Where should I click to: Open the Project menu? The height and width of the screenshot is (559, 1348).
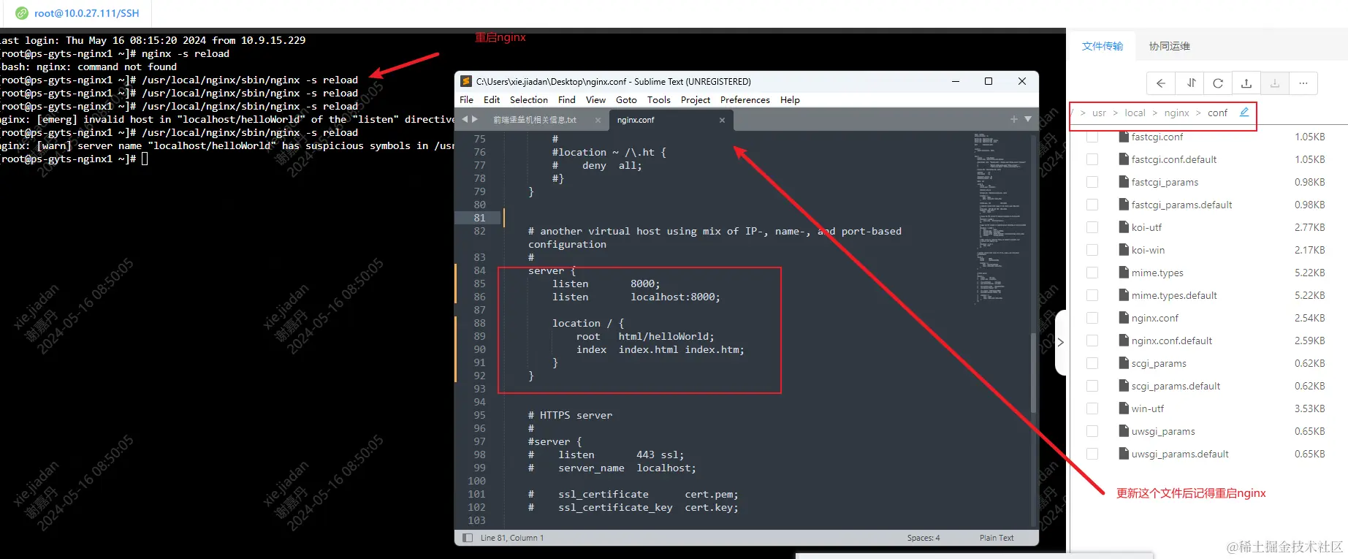[x=696, y=99]
